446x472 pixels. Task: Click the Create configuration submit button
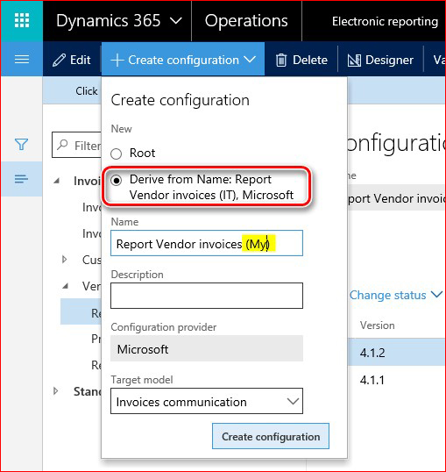271,436
